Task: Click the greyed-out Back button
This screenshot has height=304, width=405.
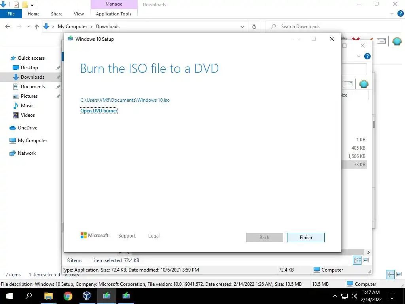Action: [x=265, y=237]
